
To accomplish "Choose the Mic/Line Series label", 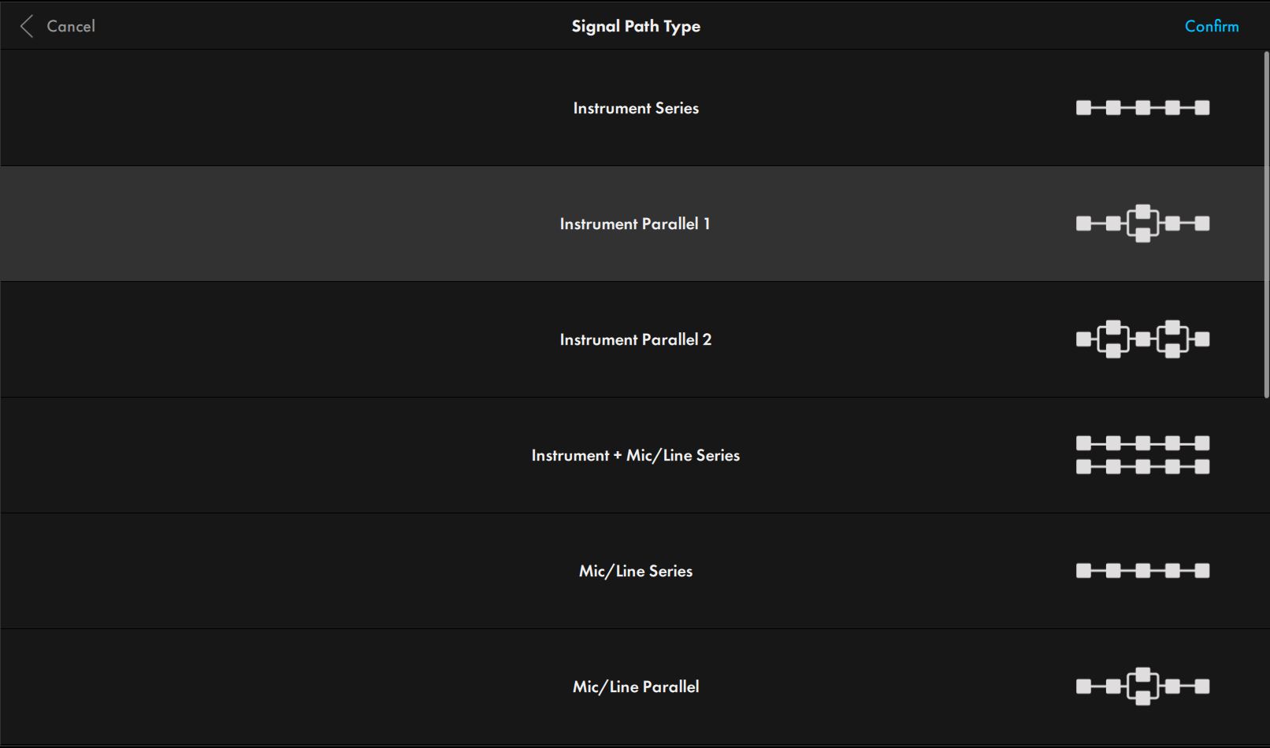I will click(636, 571).
